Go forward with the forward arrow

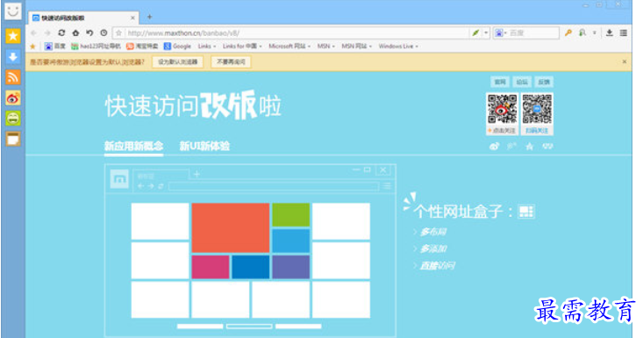point(47,32)
